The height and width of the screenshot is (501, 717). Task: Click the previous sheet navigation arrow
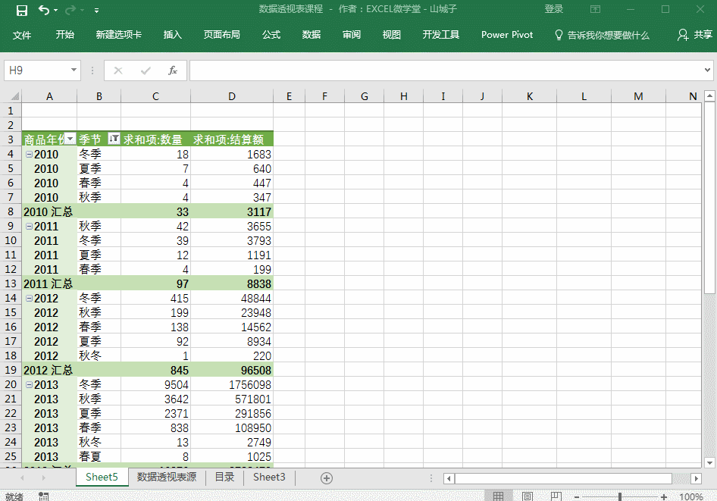pos(22,478)
